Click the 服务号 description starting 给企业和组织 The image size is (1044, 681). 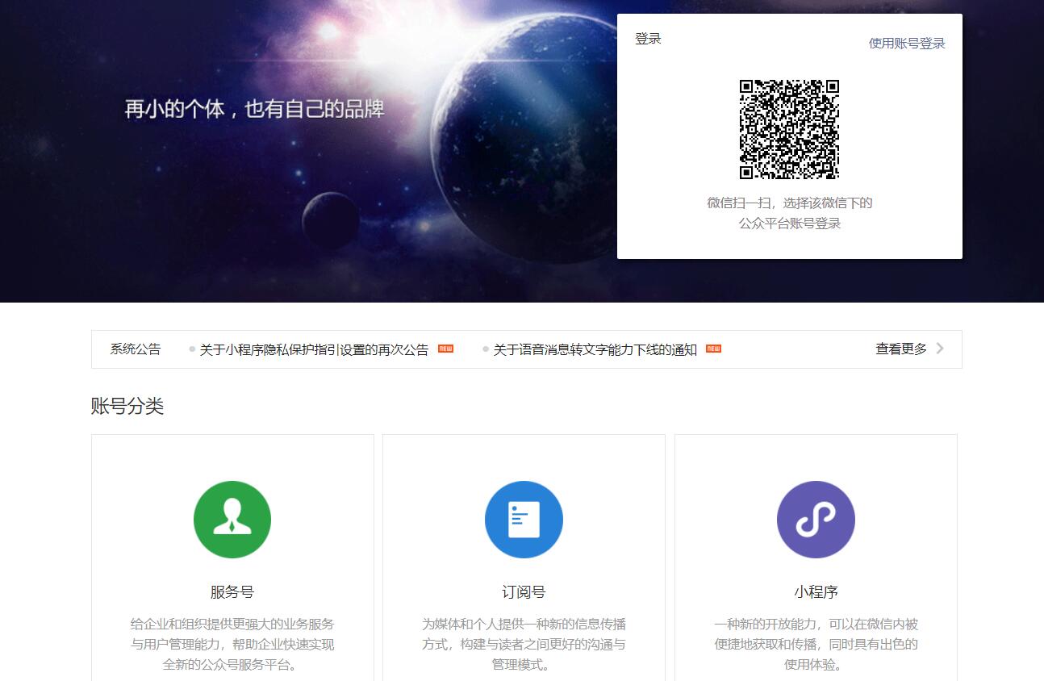pos(232,644)
